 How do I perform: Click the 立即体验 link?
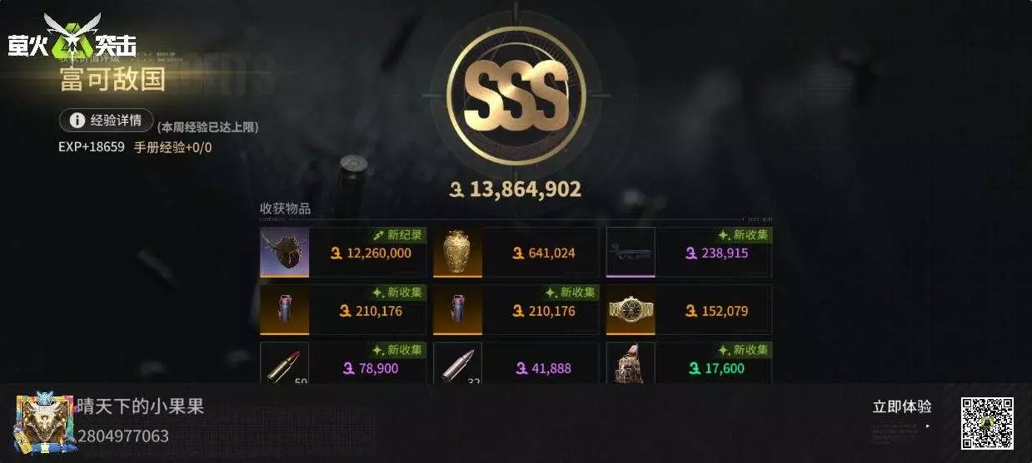coord(902,407)
